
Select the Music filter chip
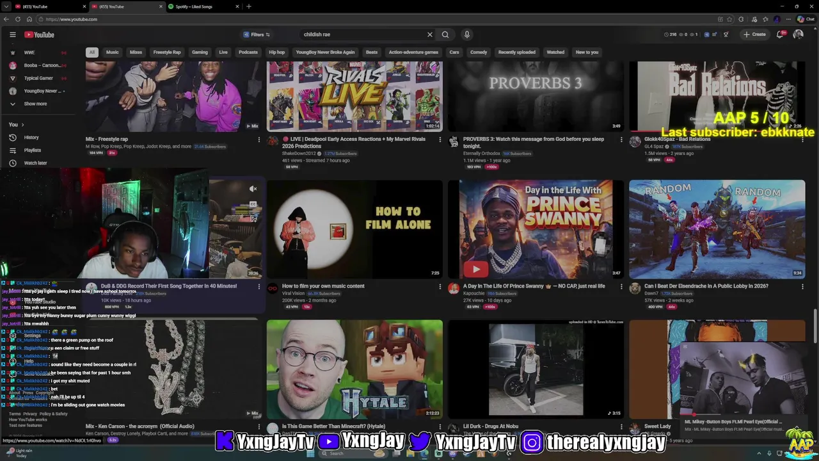coord(113,53)
